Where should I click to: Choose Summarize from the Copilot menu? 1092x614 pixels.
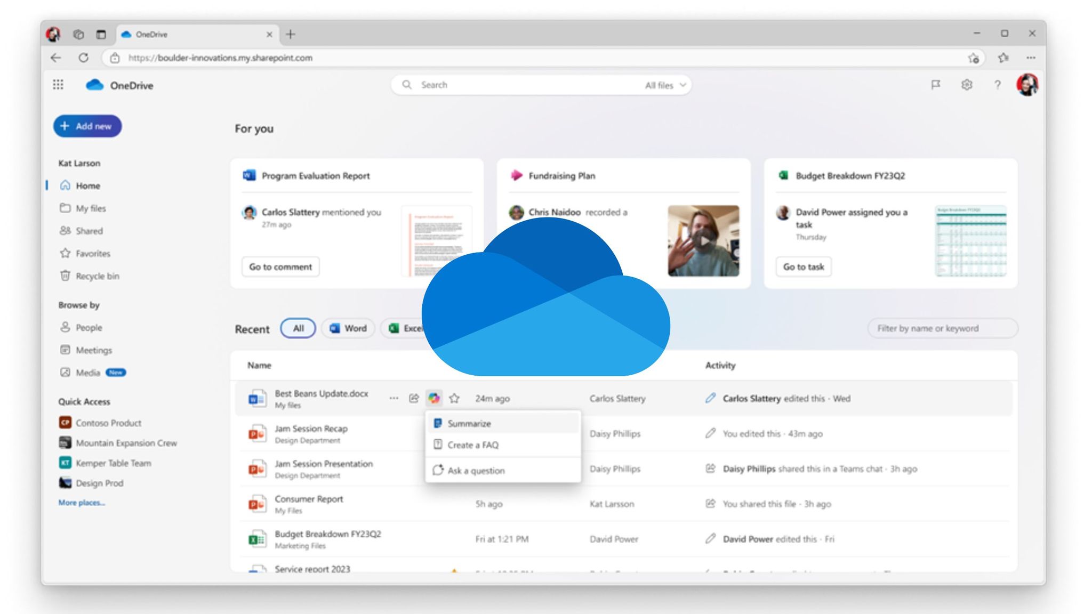(469, 423)
